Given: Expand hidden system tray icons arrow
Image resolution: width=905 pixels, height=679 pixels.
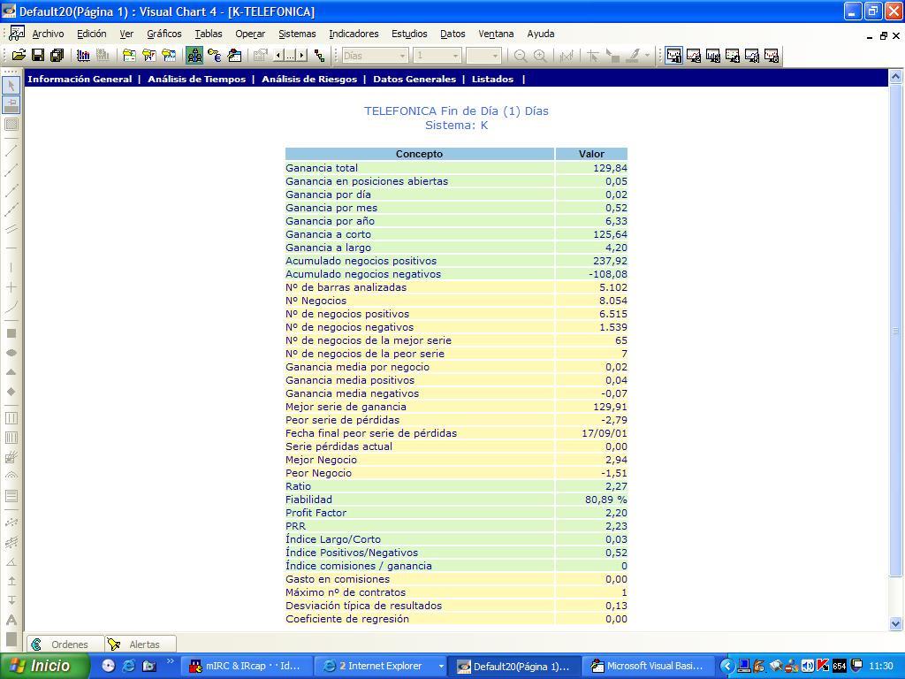Looking at the screenshot, I should [x=727, y=667].
